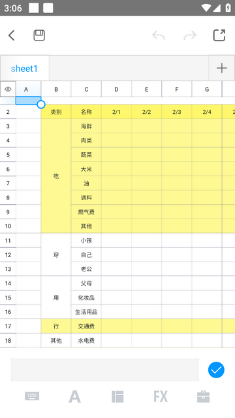Select the 父母 cell
The height and width of the screenshot is (418, 235).
pyautogui.click(x=86, y=283)
